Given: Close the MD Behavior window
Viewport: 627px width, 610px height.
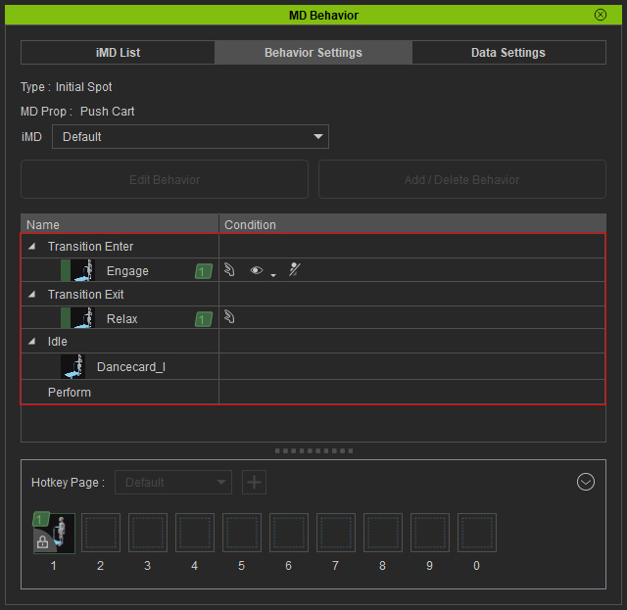Looking at the screenshot, I should 601,15.
